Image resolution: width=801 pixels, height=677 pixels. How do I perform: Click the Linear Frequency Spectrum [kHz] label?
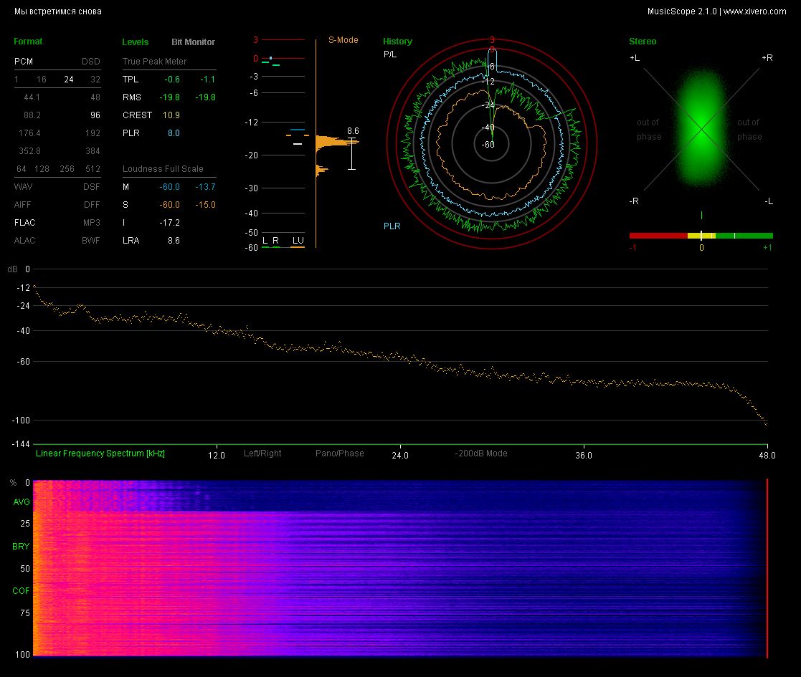click(100, 453)
